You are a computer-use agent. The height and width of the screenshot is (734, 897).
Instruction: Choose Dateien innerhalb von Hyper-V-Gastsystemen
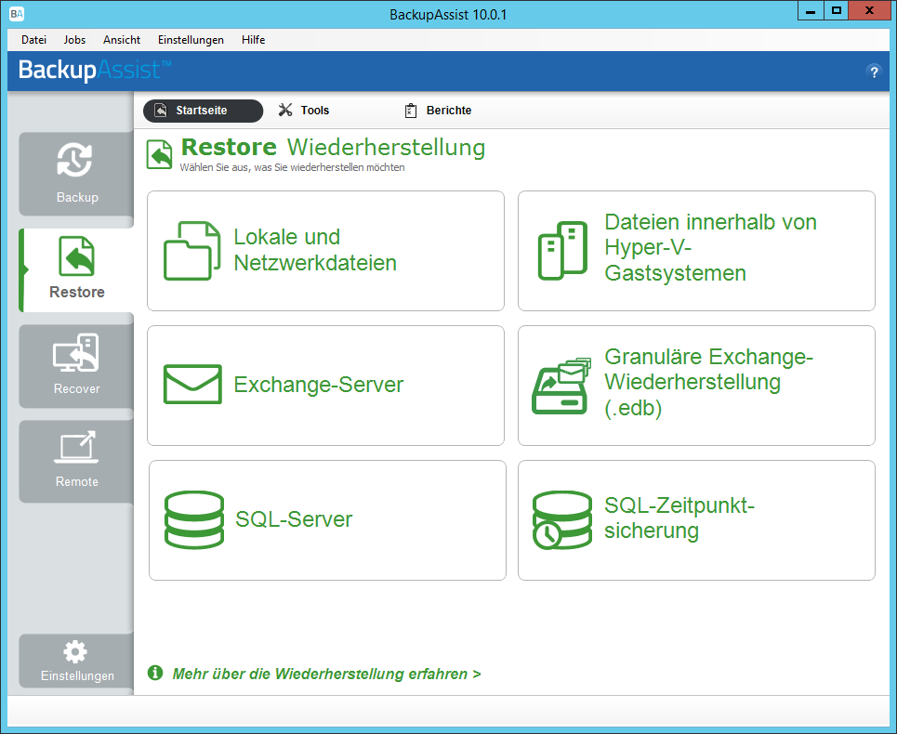pos(696,251)
